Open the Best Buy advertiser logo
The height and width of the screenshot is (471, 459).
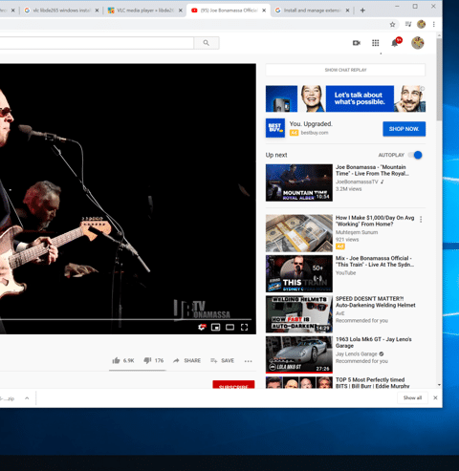(x=275, y=128)
